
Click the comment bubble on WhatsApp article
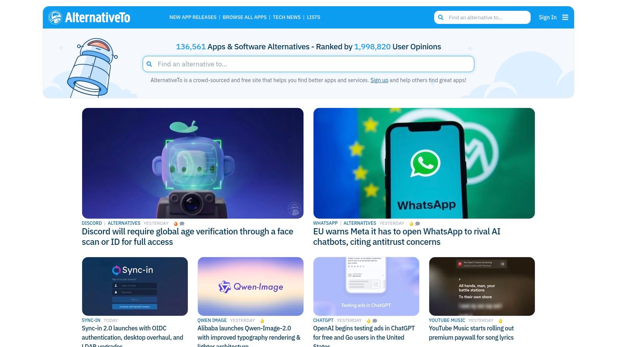418,224
